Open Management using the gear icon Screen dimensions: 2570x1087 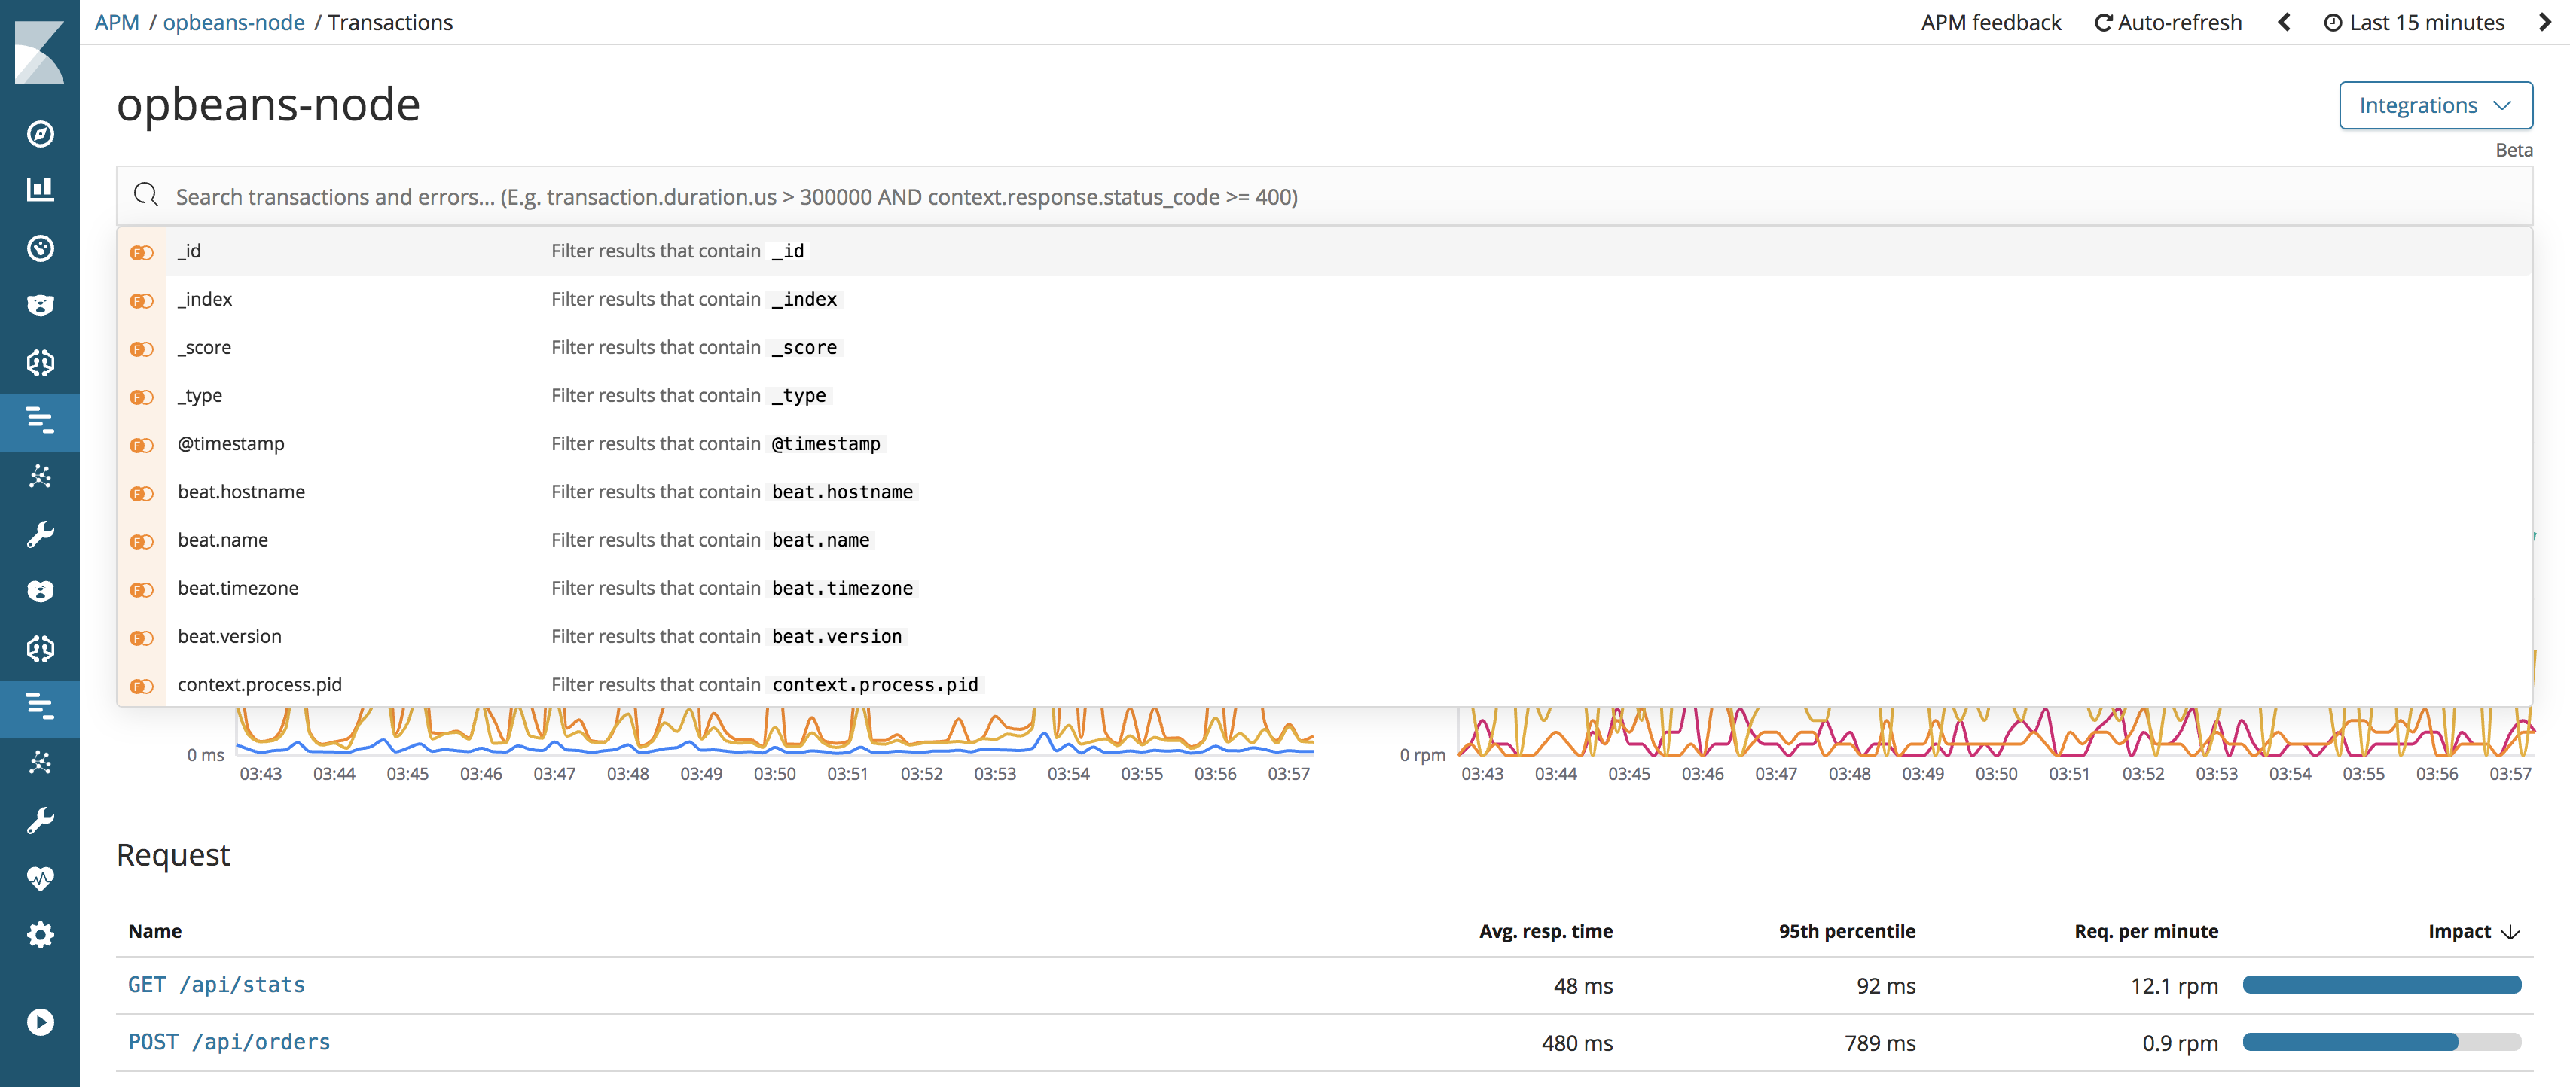point(40,934)
